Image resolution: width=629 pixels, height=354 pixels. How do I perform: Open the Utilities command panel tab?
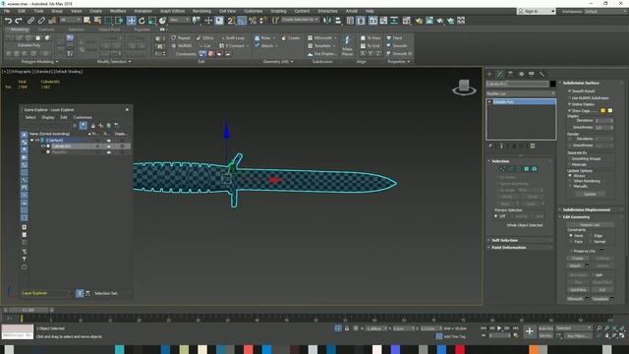pyautogui.click(x=542, y=74)
